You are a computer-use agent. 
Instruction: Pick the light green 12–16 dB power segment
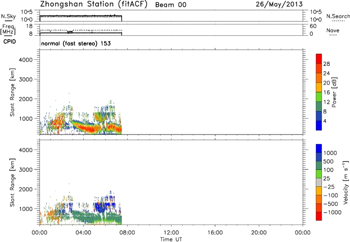[319, 97]
